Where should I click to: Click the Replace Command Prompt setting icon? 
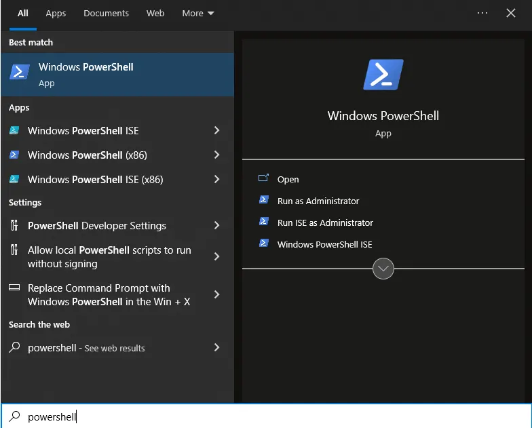tap(14, 288)
